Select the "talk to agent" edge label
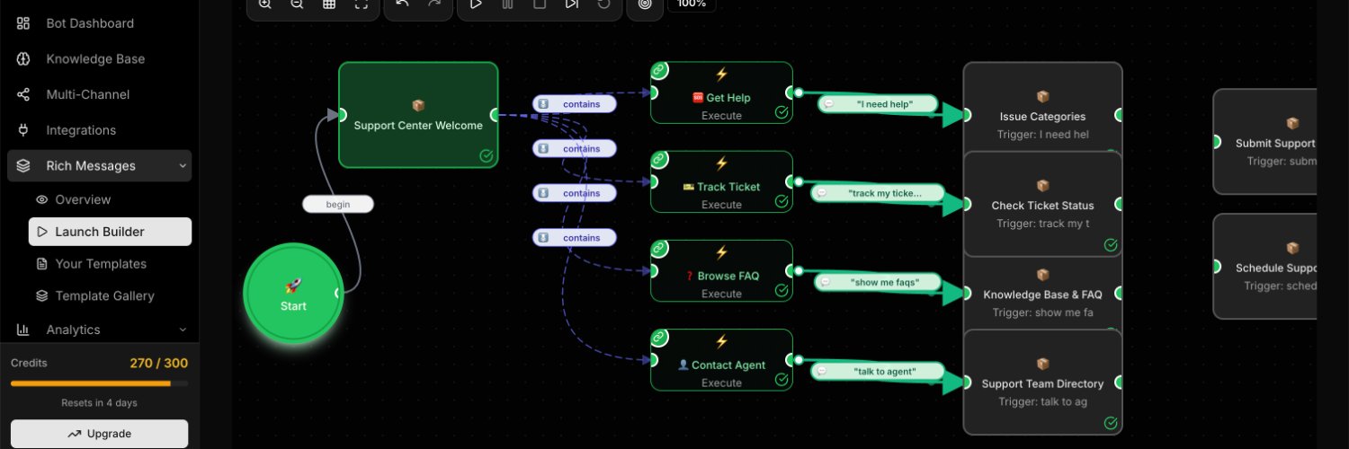This screenshot has height=449, width=1349. pos(878,371)
